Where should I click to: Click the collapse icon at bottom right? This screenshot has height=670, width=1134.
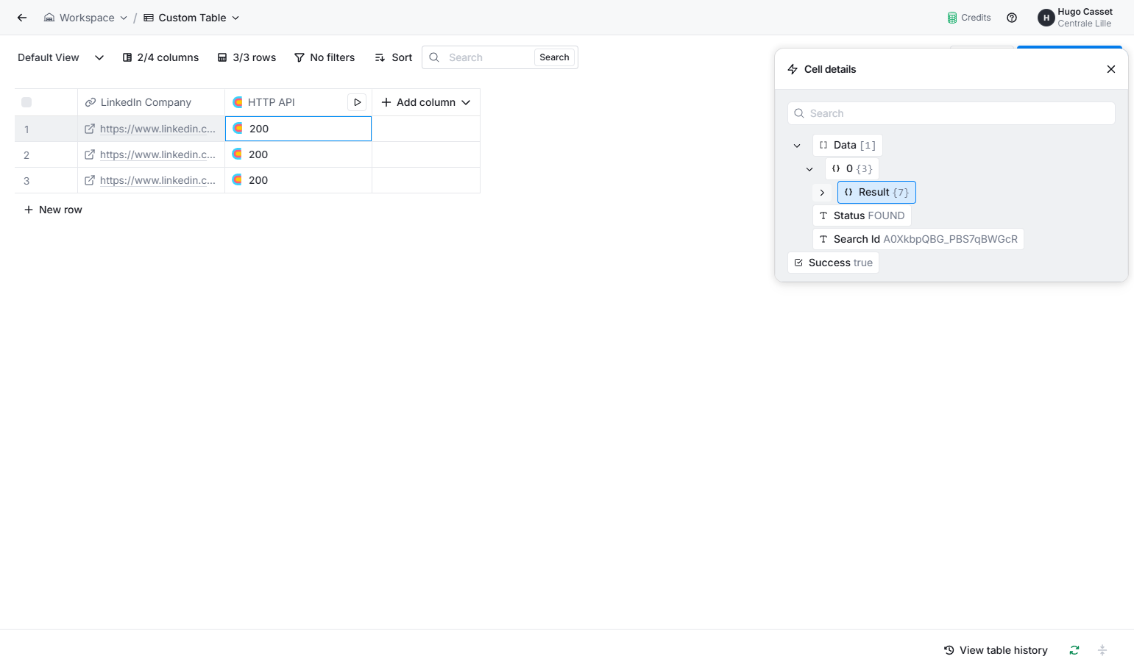tap(1102, 650)
